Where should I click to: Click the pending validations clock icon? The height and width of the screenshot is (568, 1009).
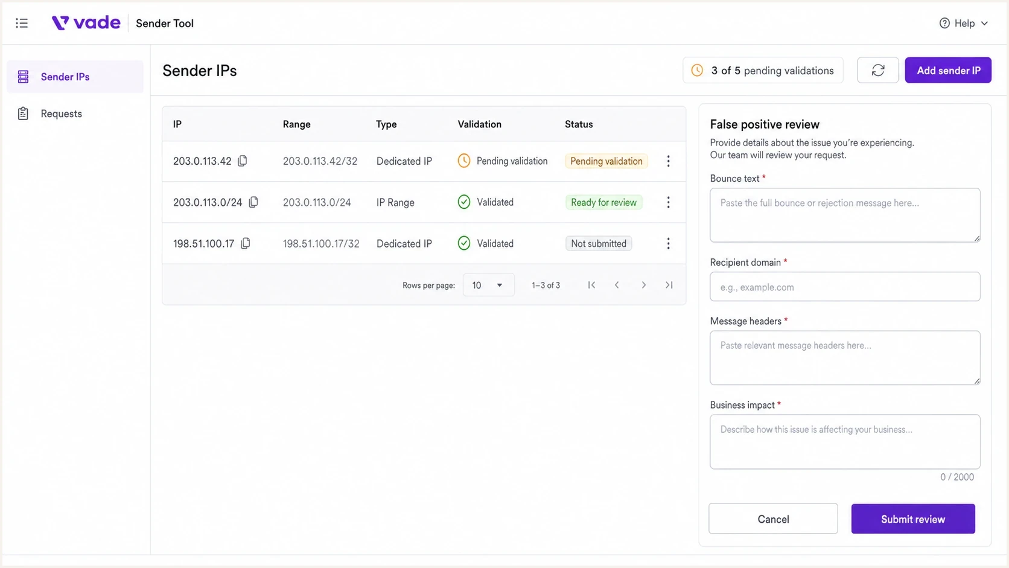(697, 70)
